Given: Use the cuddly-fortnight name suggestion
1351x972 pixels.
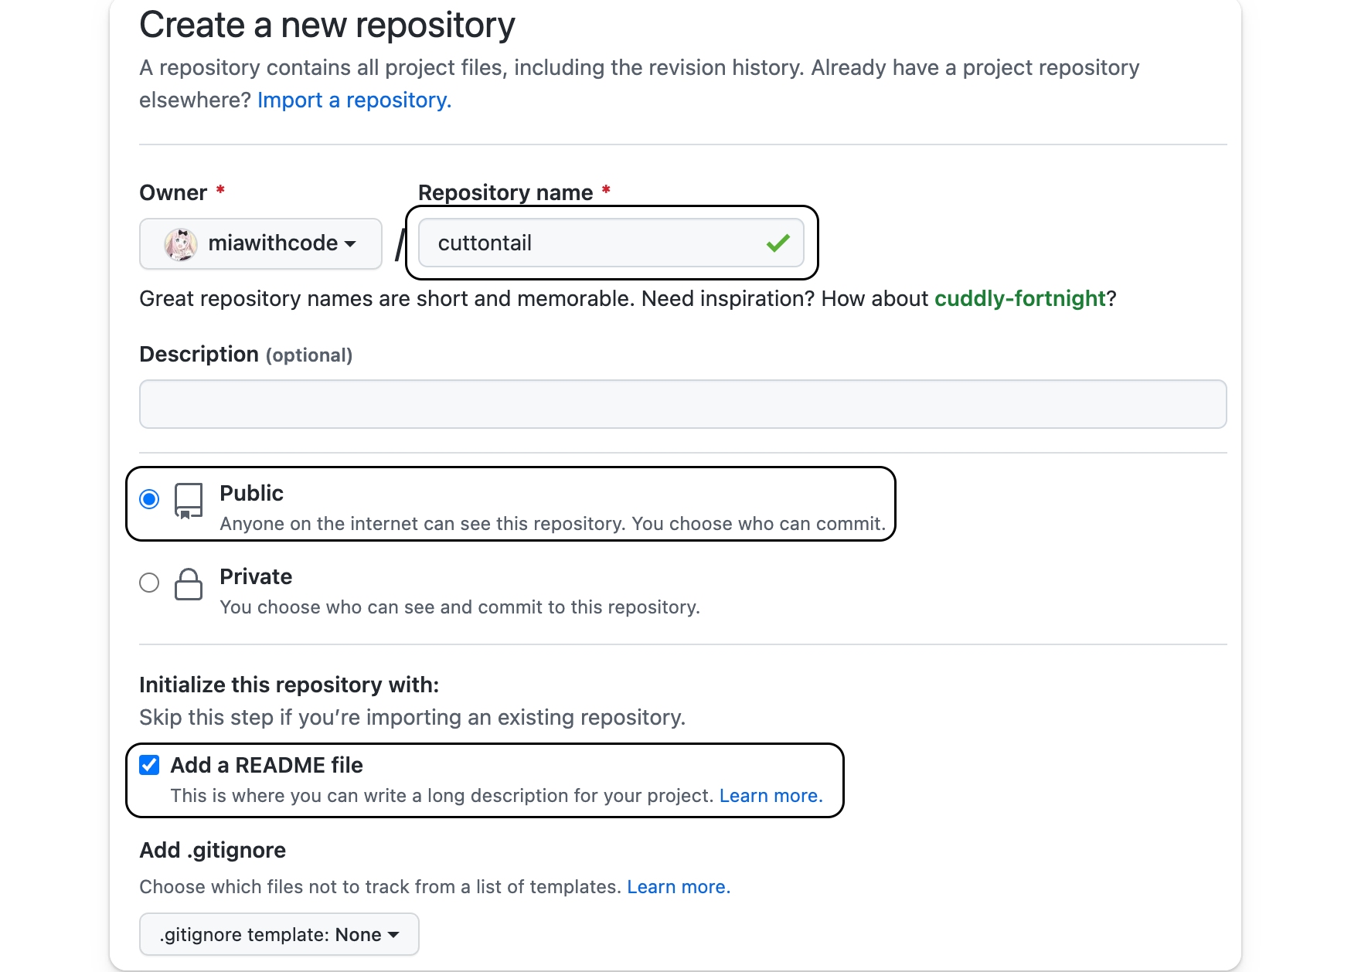Looking at the screenshot, I should 1020,298.
